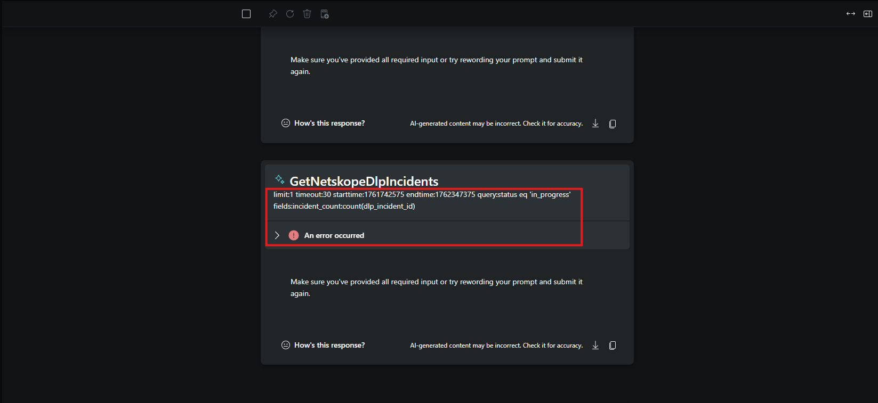Screen dimensions: 878x403
Task: Toggle full-width view with the double-arrow icon
Action: [x=851, y=14]
